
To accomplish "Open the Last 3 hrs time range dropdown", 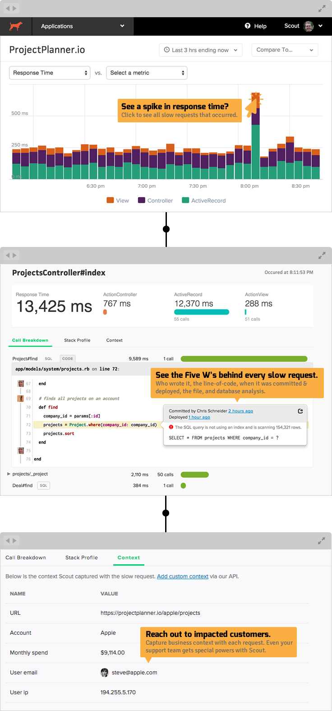I will (201, 50).
